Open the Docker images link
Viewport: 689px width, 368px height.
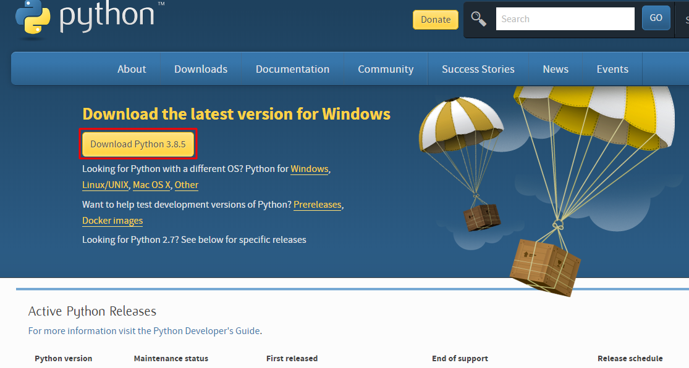coord(112,221)
